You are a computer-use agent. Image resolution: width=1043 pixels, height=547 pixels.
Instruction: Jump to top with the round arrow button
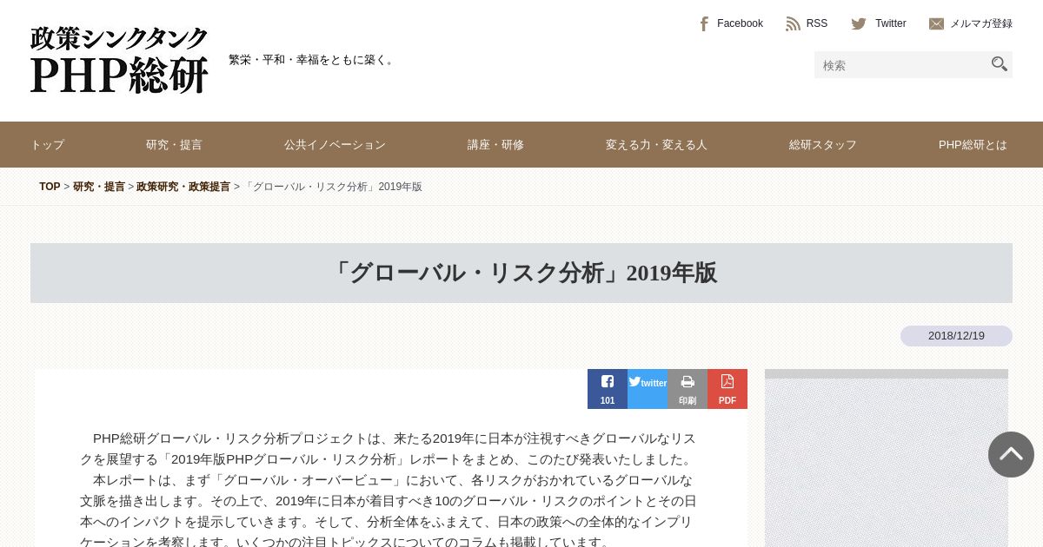click(x=1011, y=454)
